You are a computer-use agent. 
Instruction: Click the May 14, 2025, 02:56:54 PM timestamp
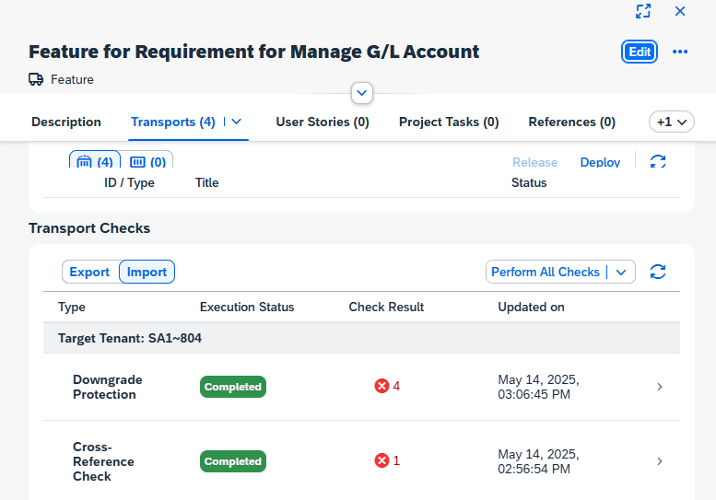click(x=538, y=461)
